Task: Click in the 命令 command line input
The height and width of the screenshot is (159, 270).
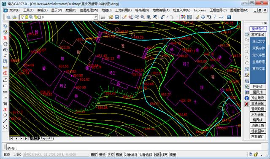Action: (x=134, y=147)
